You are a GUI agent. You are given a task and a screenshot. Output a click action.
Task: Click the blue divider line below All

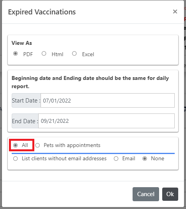(93, 153)
